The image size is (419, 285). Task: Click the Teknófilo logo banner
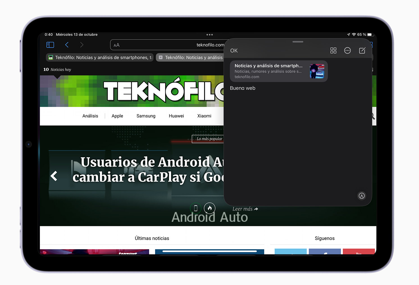pyautogui.click(x=164, y=91)
